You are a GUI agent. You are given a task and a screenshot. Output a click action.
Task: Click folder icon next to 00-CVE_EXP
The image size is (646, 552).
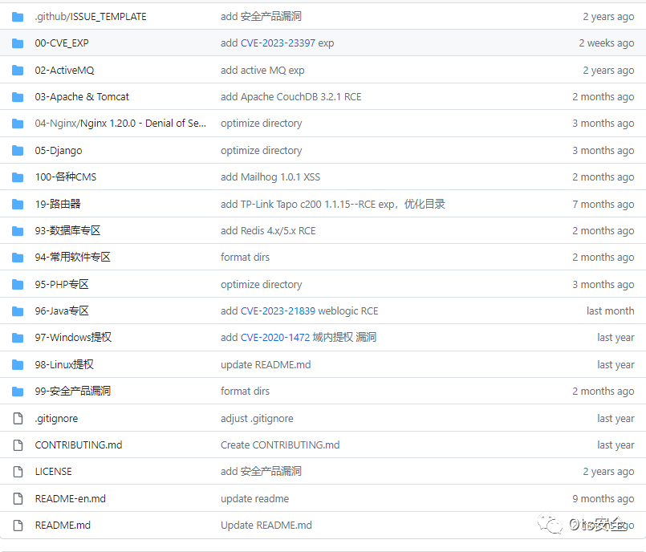coord(18,43)
